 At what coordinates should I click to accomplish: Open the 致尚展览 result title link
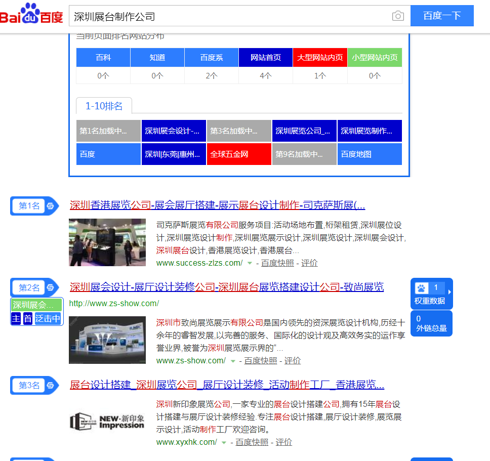(227, 287)
